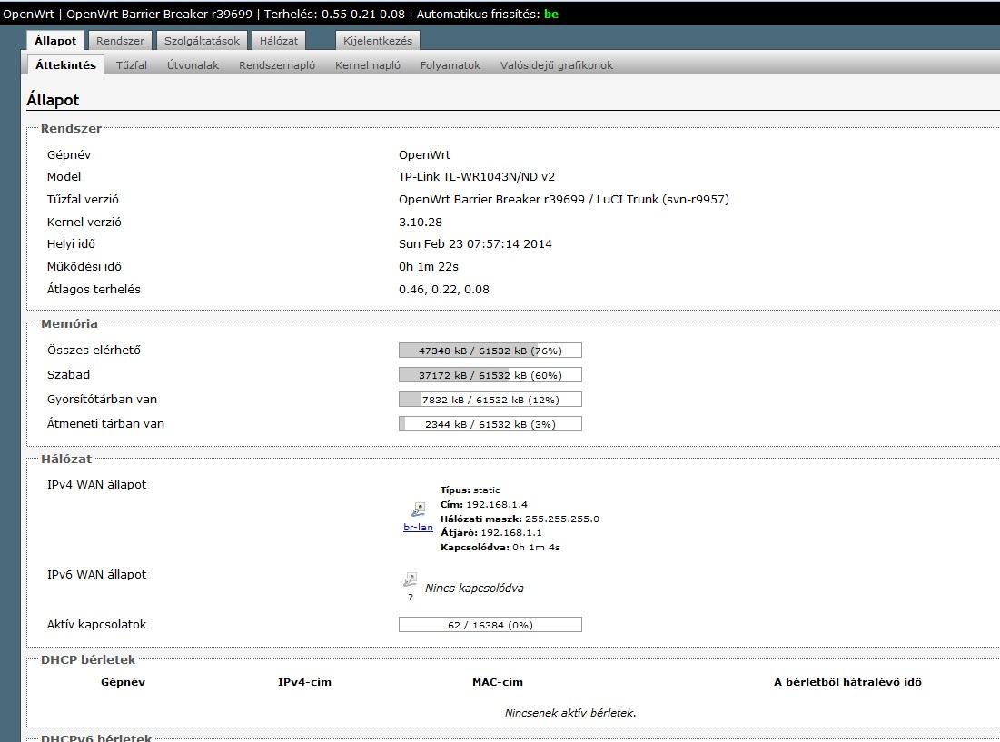The height and width of the screenshot is (742, 1000).
Task: Open the Állapot main tab
Action: [x=54, y=40]
